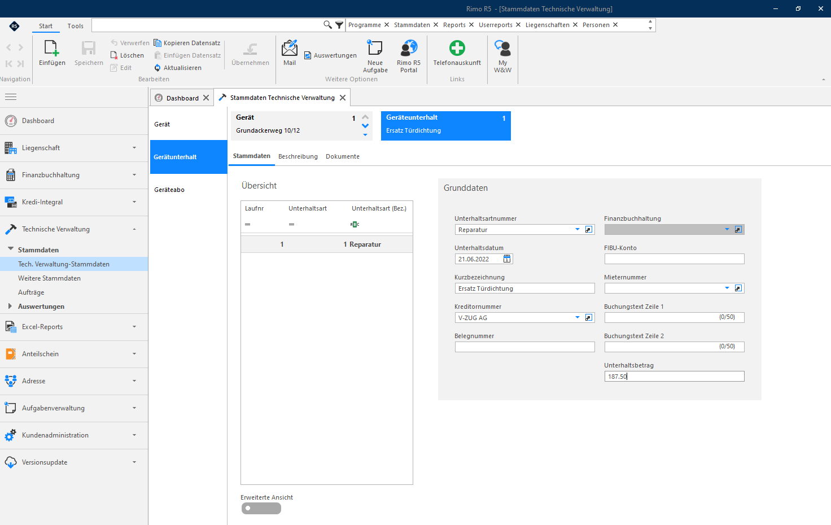Click the filter funnel icon

[339, 25]
